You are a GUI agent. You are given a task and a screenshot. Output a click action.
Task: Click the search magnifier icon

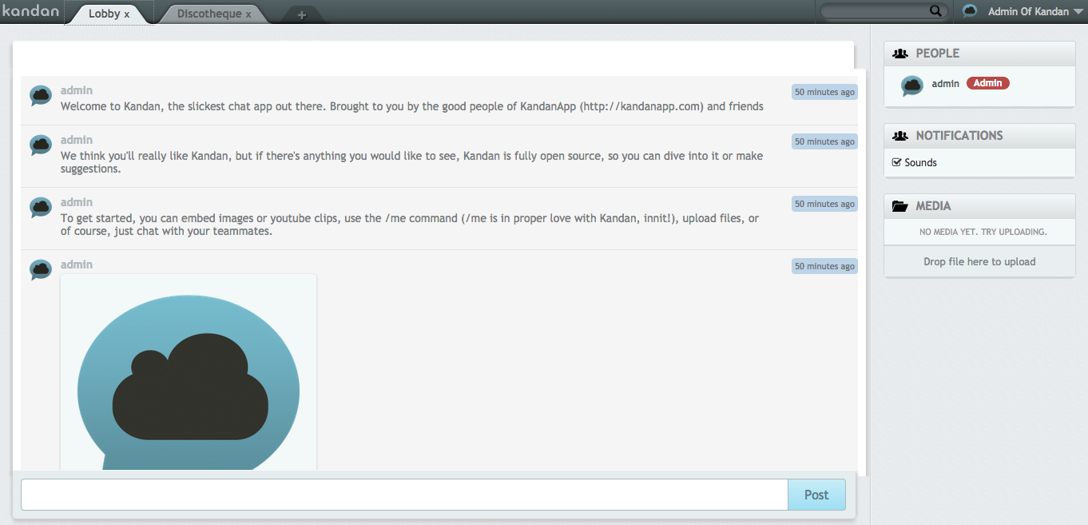(x=935, y=10)
